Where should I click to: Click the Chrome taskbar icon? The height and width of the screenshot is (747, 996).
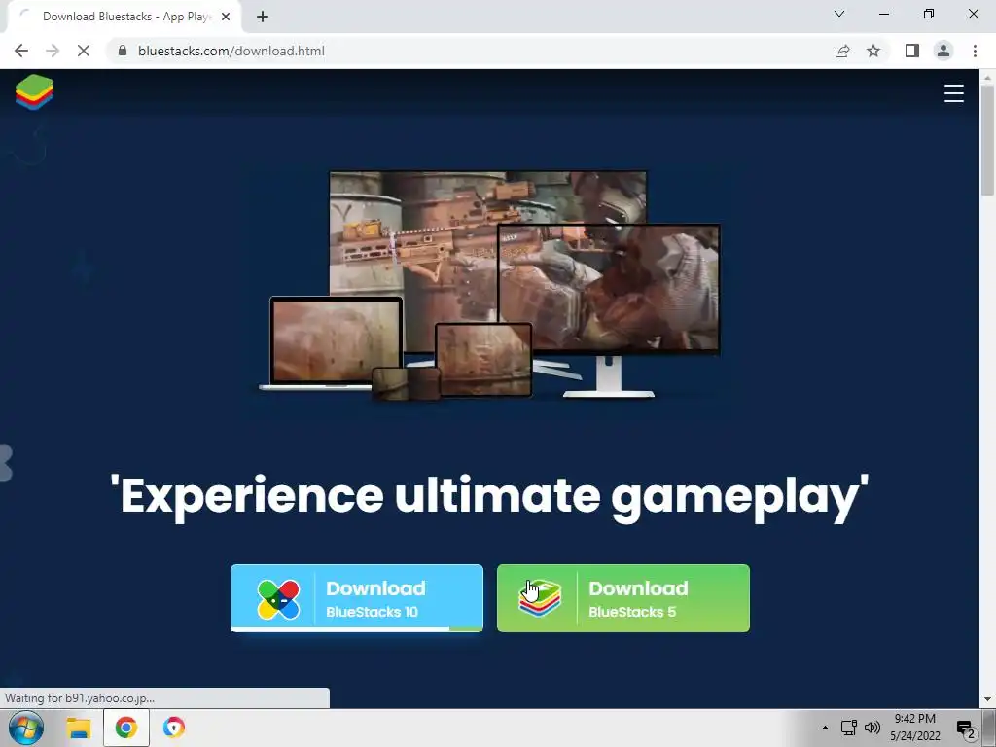[125, 728]
